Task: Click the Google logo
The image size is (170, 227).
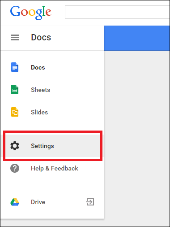Action: coord(31,13)
